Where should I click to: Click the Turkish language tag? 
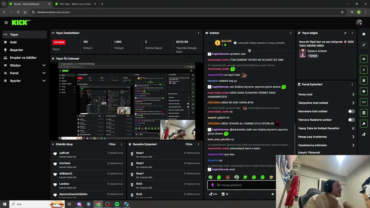[313, 56]
